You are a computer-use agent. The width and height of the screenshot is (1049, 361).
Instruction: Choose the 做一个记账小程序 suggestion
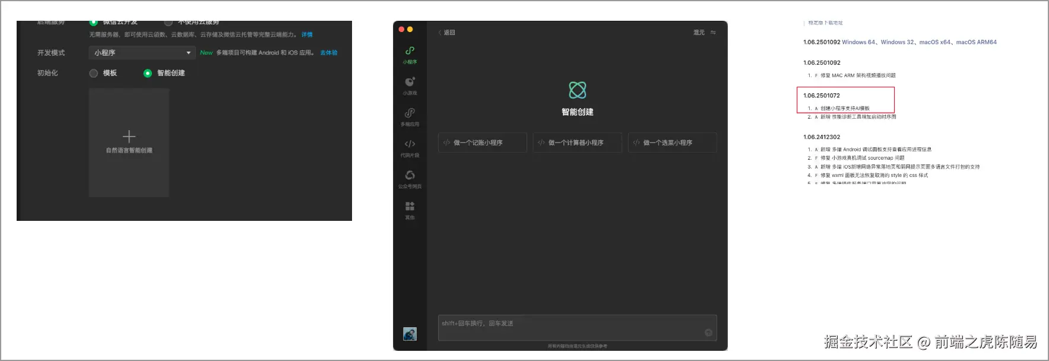[482, 142]
